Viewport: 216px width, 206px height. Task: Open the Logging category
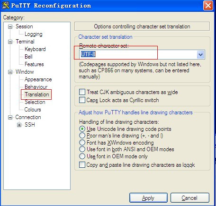tap(34, 34)
